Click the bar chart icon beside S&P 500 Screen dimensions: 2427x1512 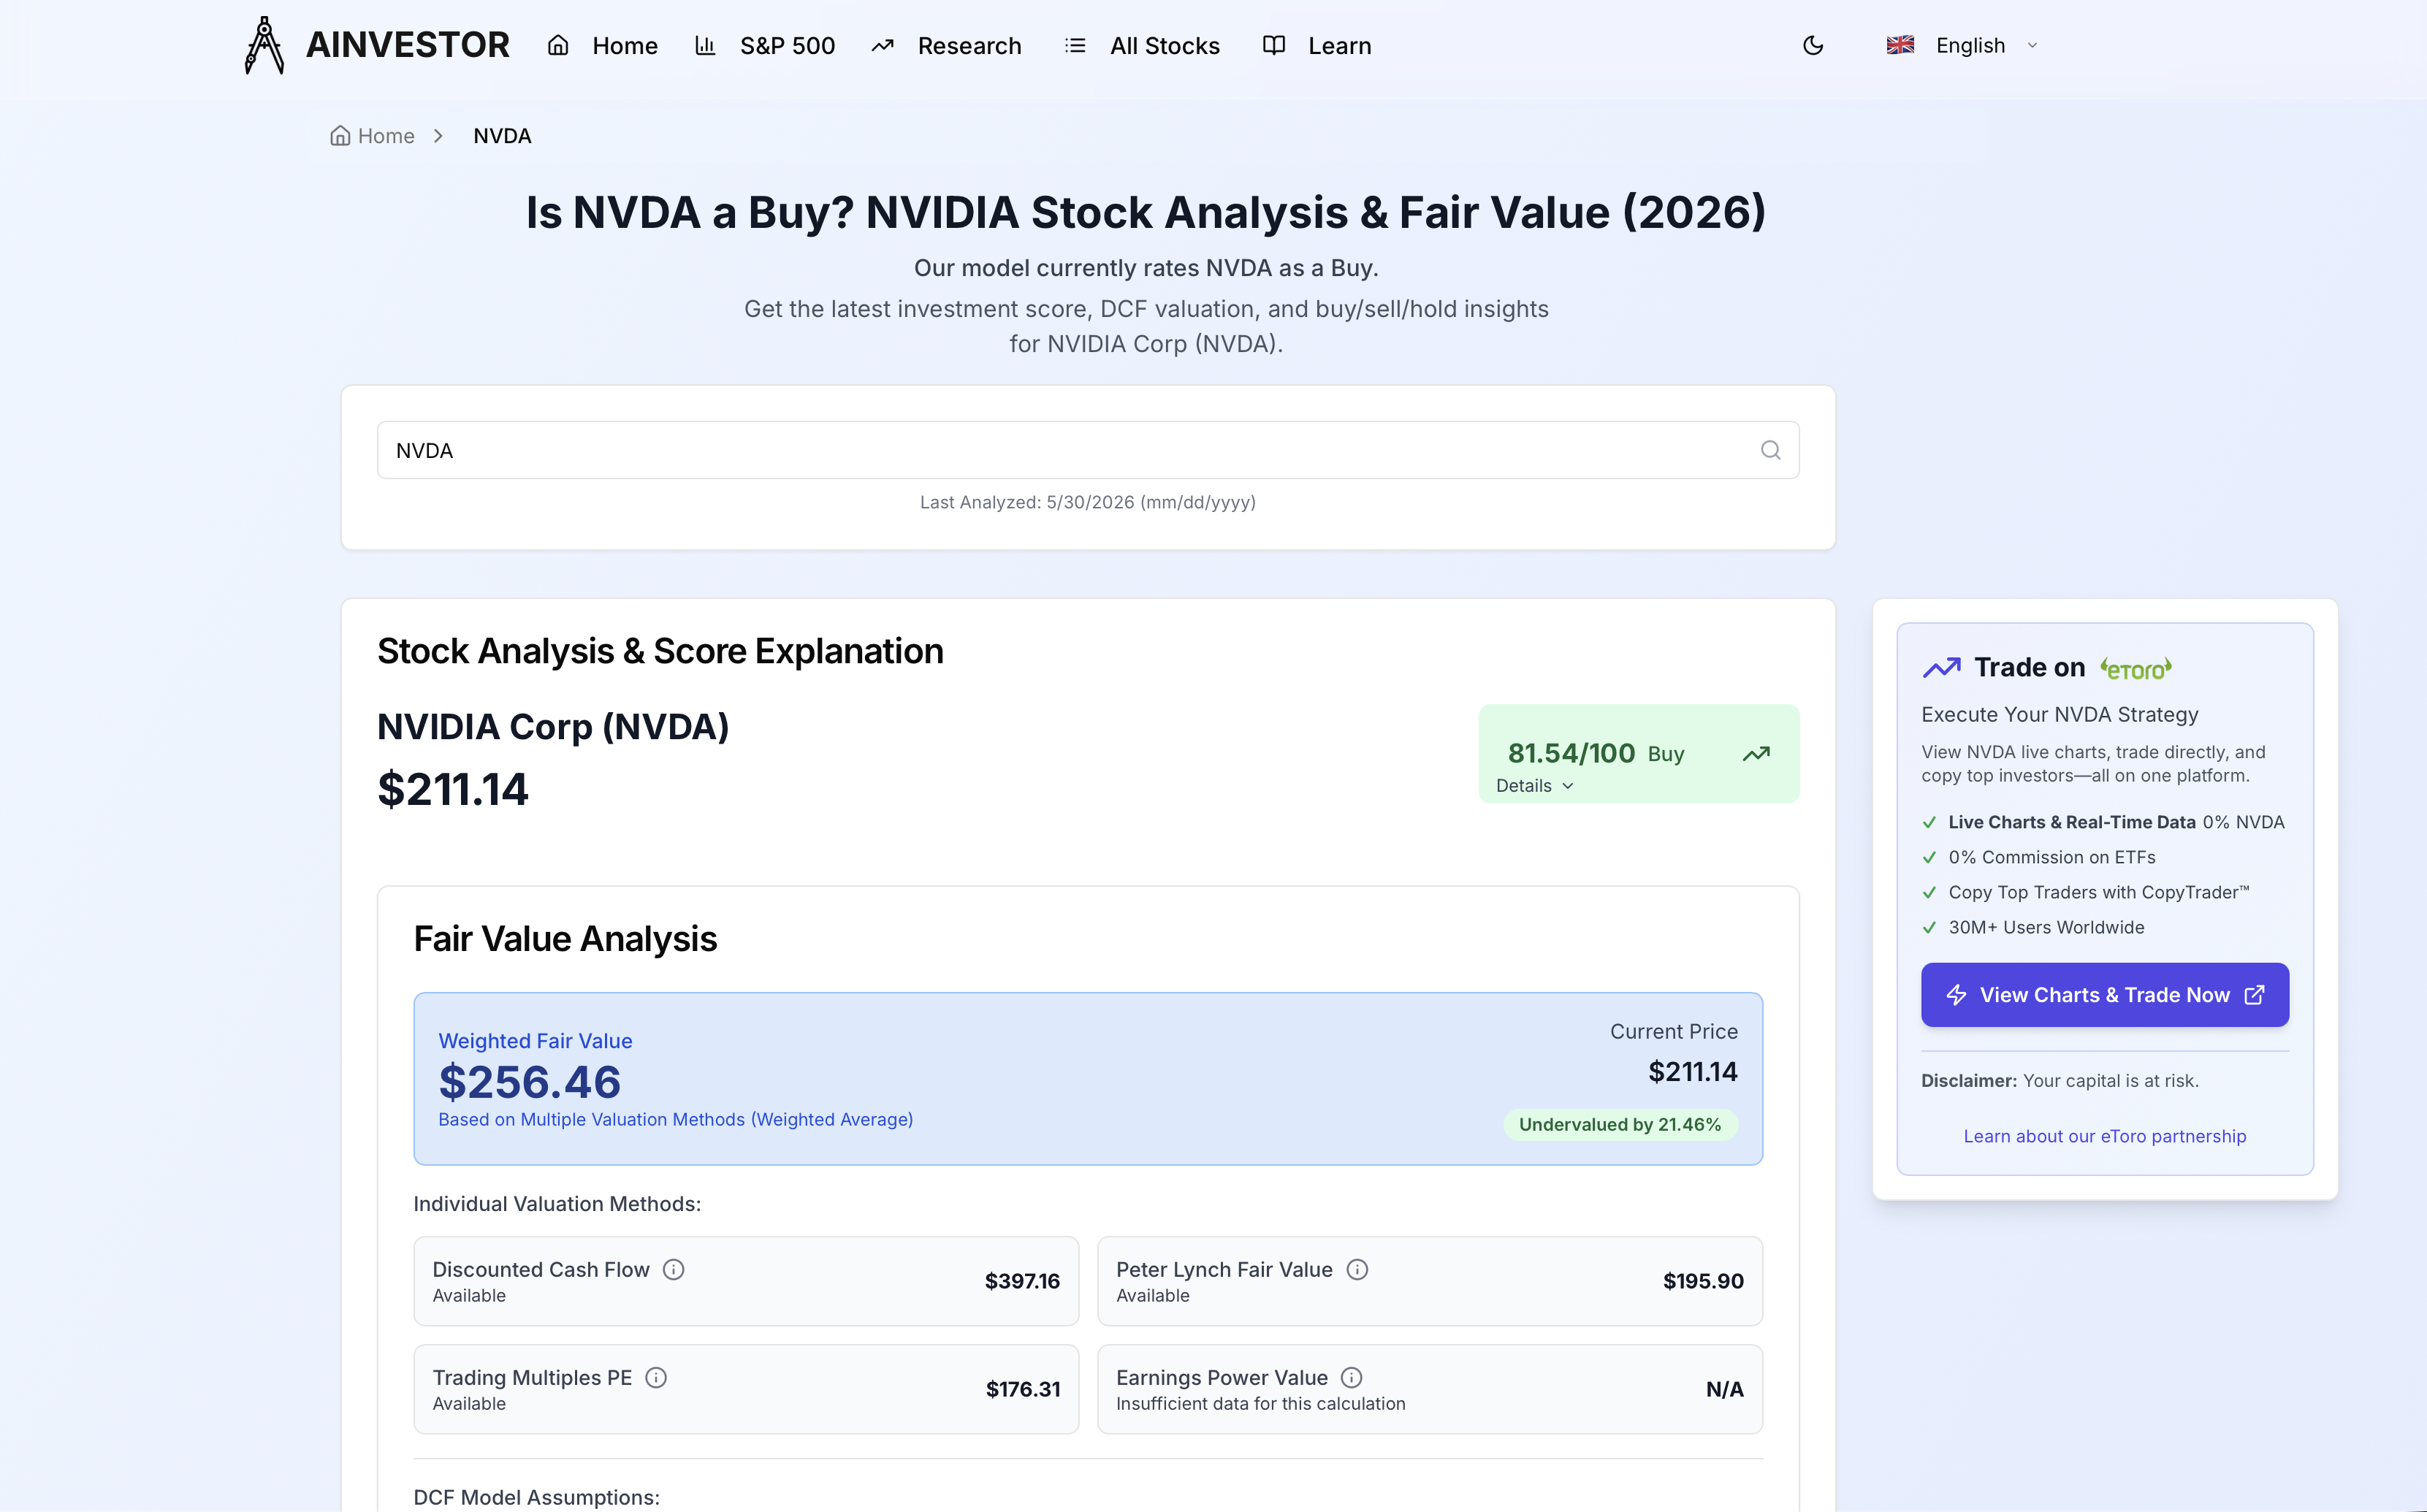(x=705, y=45)
